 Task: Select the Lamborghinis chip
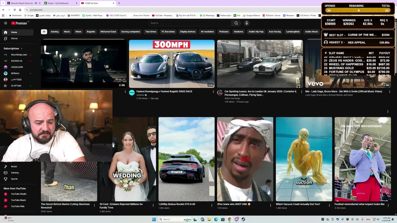[293, 32]
